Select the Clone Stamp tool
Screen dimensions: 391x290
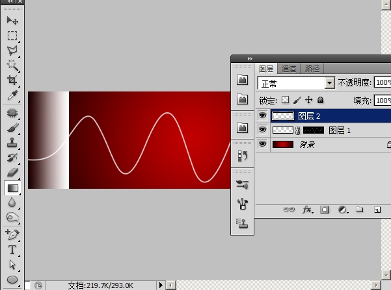[x=12, y=143]
